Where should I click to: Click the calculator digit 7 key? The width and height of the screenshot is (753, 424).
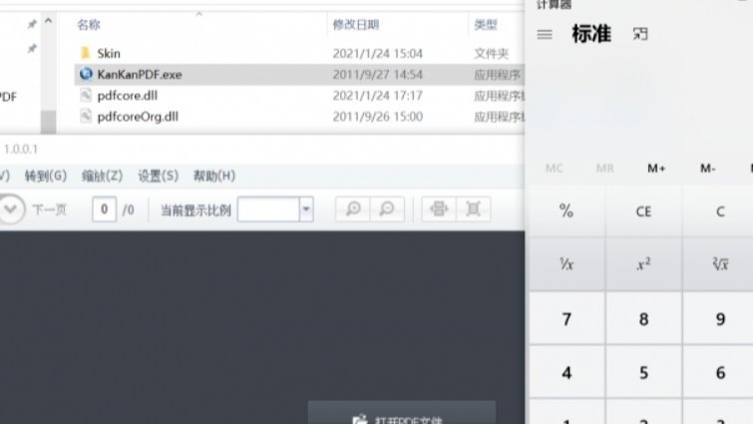567,318
